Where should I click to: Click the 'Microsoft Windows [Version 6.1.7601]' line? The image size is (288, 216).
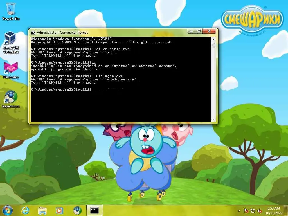[71, 39]
